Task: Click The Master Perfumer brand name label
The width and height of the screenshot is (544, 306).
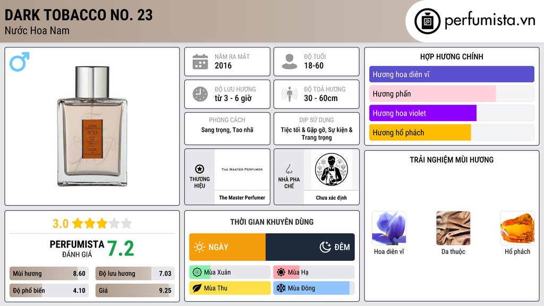Action: [242, 198]
